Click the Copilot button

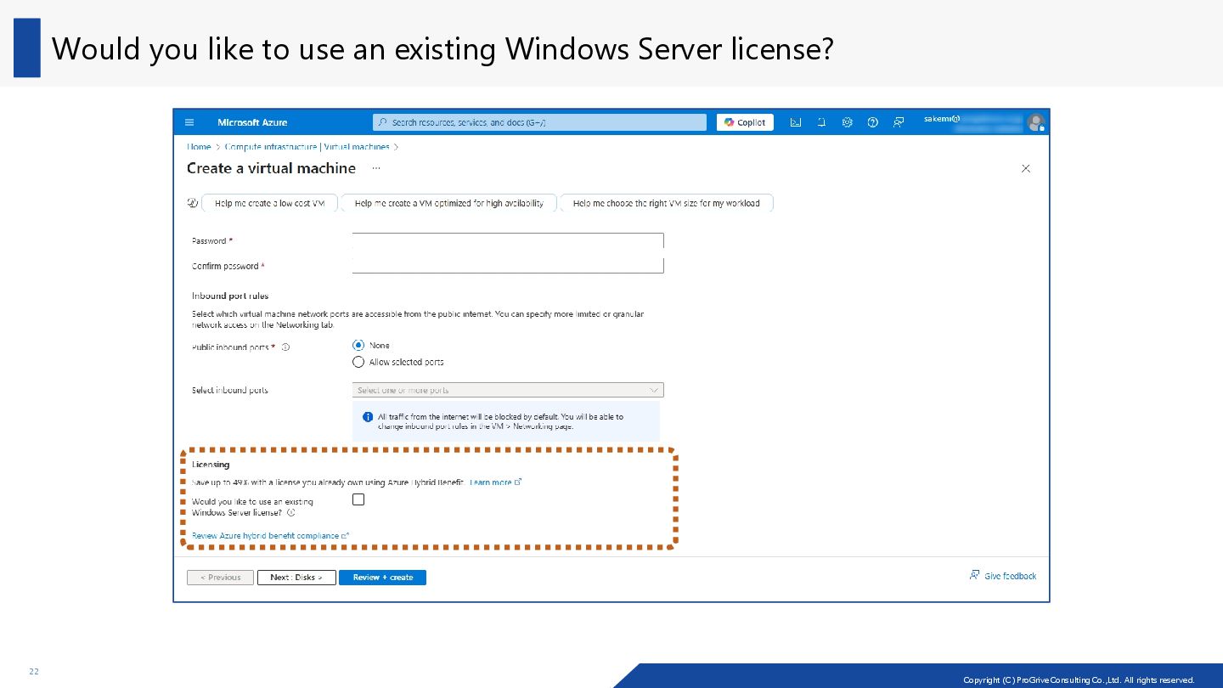(x=745, y=122)
